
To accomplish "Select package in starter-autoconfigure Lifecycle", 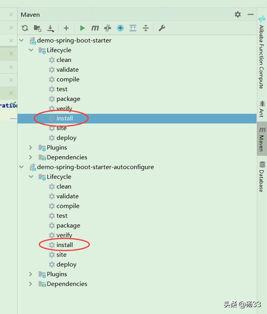I will (x=68, y=226).
